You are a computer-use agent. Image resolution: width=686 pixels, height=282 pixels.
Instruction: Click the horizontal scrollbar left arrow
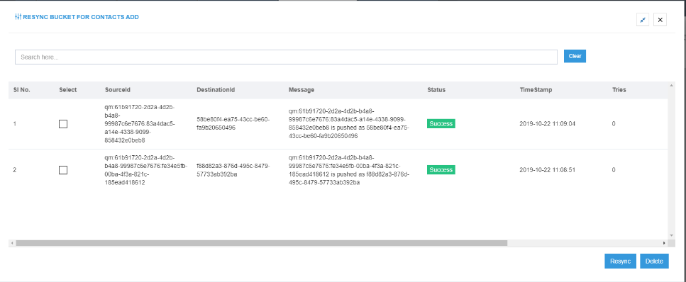pos(12,242)
